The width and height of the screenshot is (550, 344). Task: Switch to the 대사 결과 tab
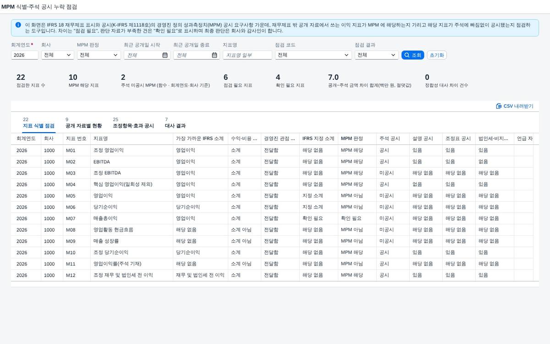click(x=175, y=123)
